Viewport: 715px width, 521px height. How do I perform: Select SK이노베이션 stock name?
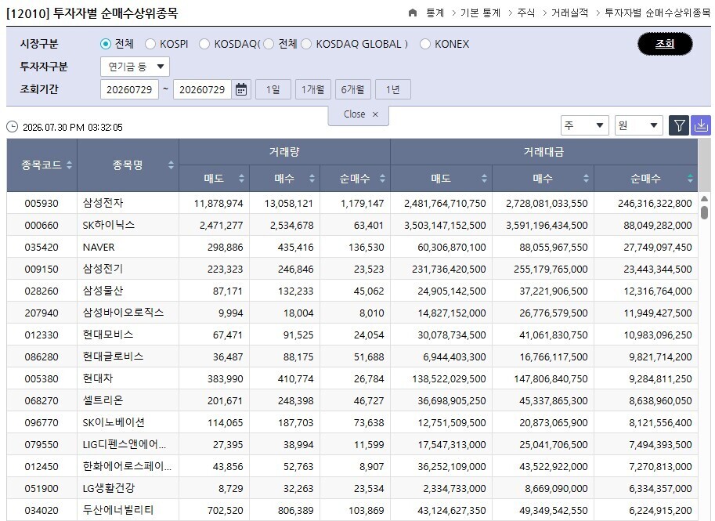(x=114, y=422)
